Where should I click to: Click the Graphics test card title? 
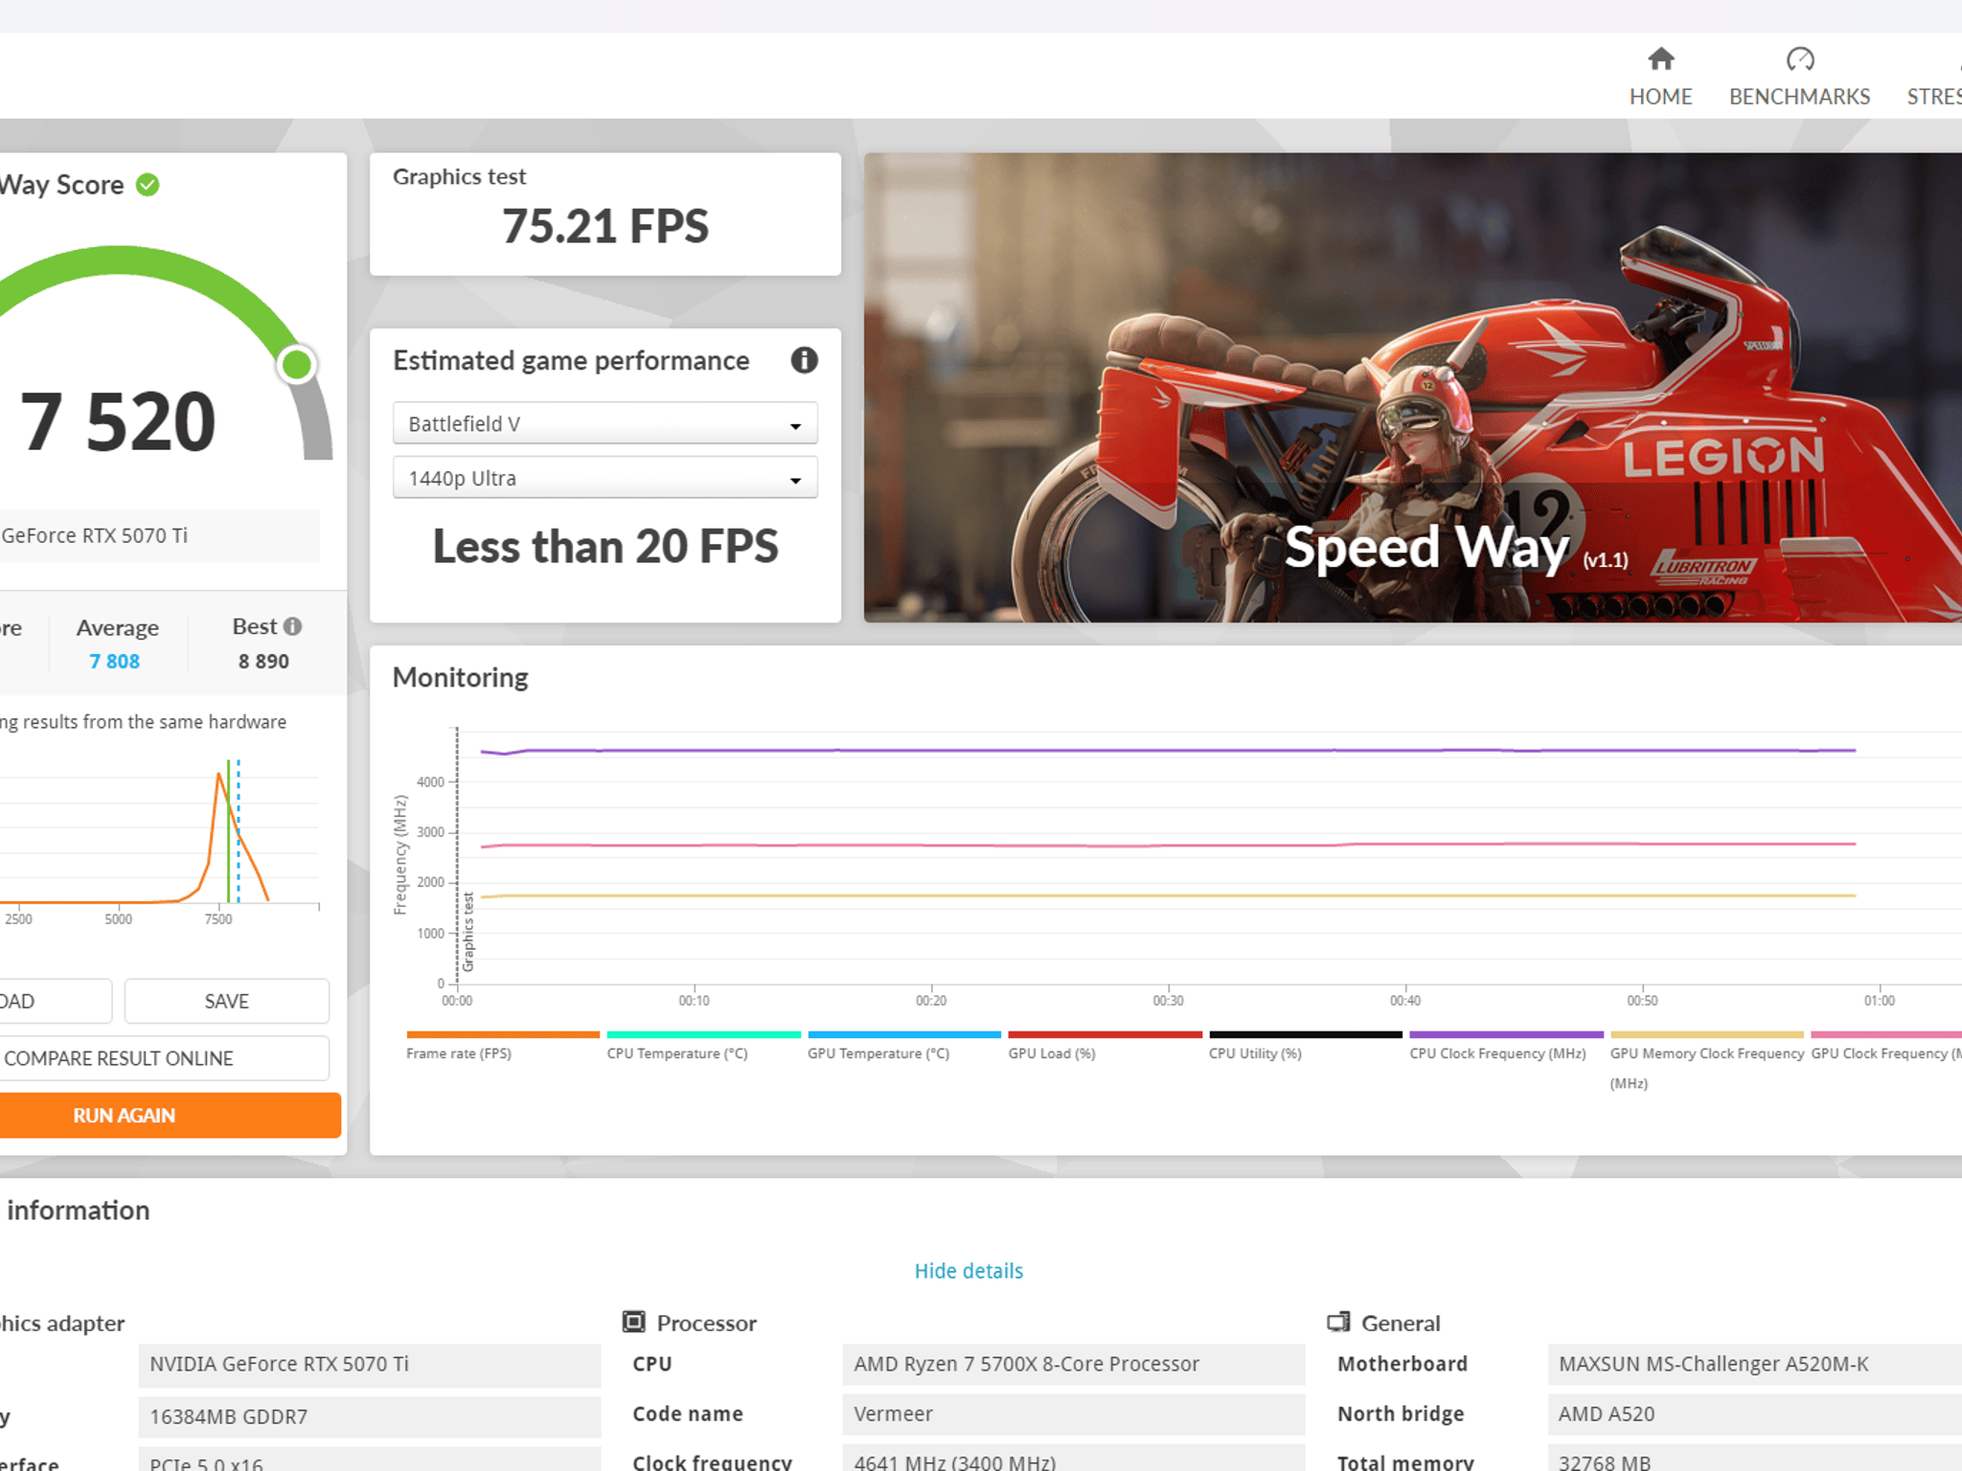[459, 176]
